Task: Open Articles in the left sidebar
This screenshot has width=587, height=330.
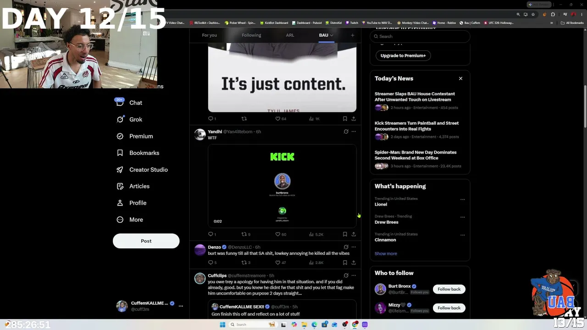Action: (x=133, y=186)
